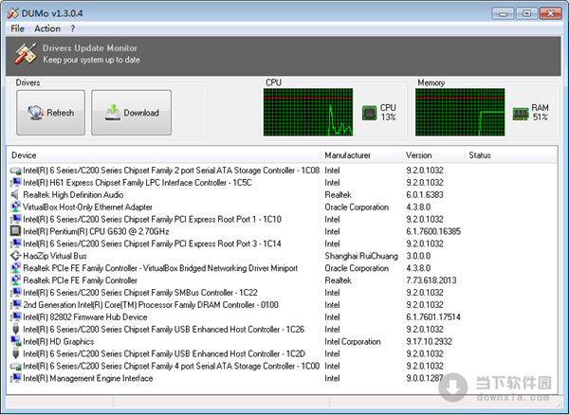Screen dimensions: 569x415
Task: Select HaoZip Virtual Bus device name
Action: click(55, 256)
